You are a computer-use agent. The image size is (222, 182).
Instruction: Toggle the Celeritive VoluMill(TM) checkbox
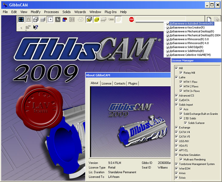click(x=168, y=55)
